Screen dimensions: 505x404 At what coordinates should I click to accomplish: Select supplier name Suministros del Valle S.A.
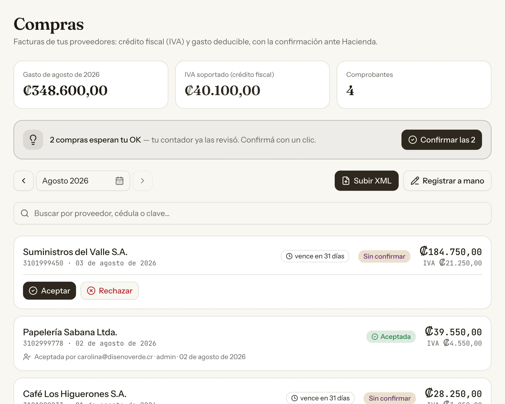[x=75, y=252]
